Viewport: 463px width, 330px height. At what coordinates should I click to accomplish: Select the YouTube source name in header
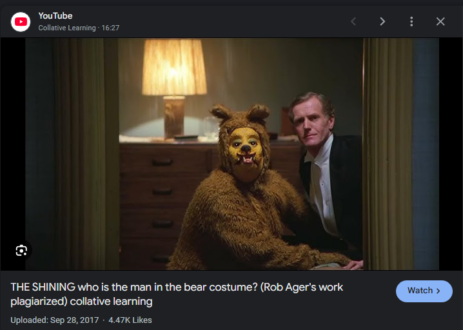[55, 15]
